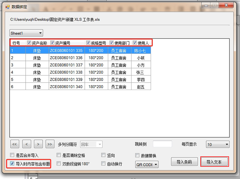This screenshot has height=179, width=240.
Task: Click the 导入文本 button
Action: pos(215,162)
